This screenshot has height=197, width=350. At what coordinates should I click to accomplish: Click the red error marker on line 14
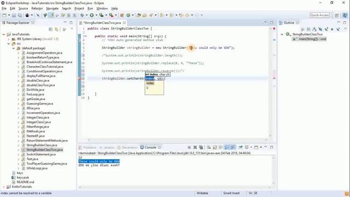click(80, 79)
